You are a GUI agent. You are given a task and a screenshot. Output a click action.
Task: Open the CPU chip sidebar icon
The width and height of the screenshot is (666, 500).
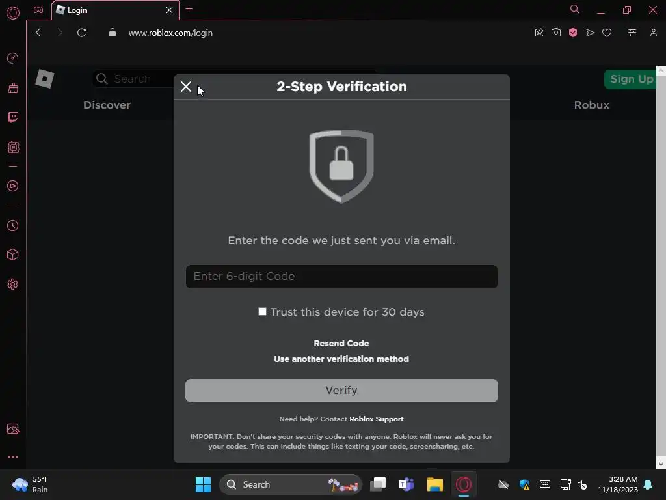coord(13,147)
